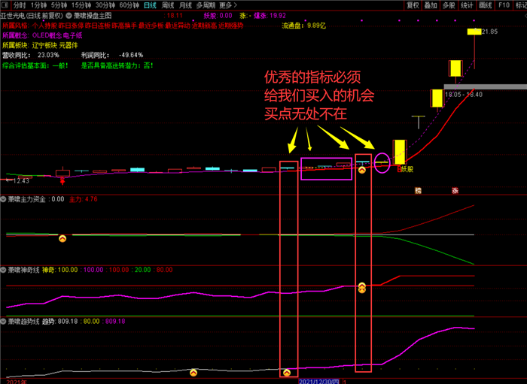Click the 辽宁板块 sector label
This screenshot has width=527, height=384.
tap(44, 45)
